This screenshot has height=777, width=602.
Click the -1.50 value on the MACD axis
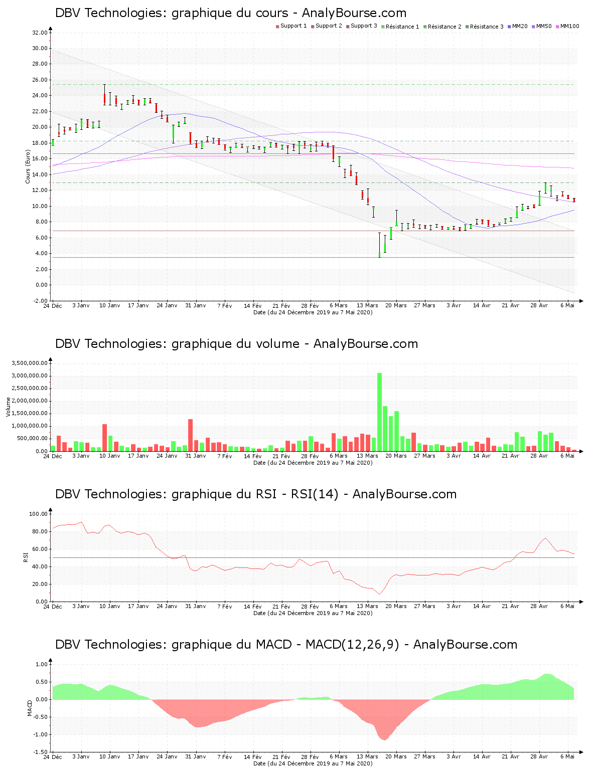pyautogui.click(x=41, y=752)
